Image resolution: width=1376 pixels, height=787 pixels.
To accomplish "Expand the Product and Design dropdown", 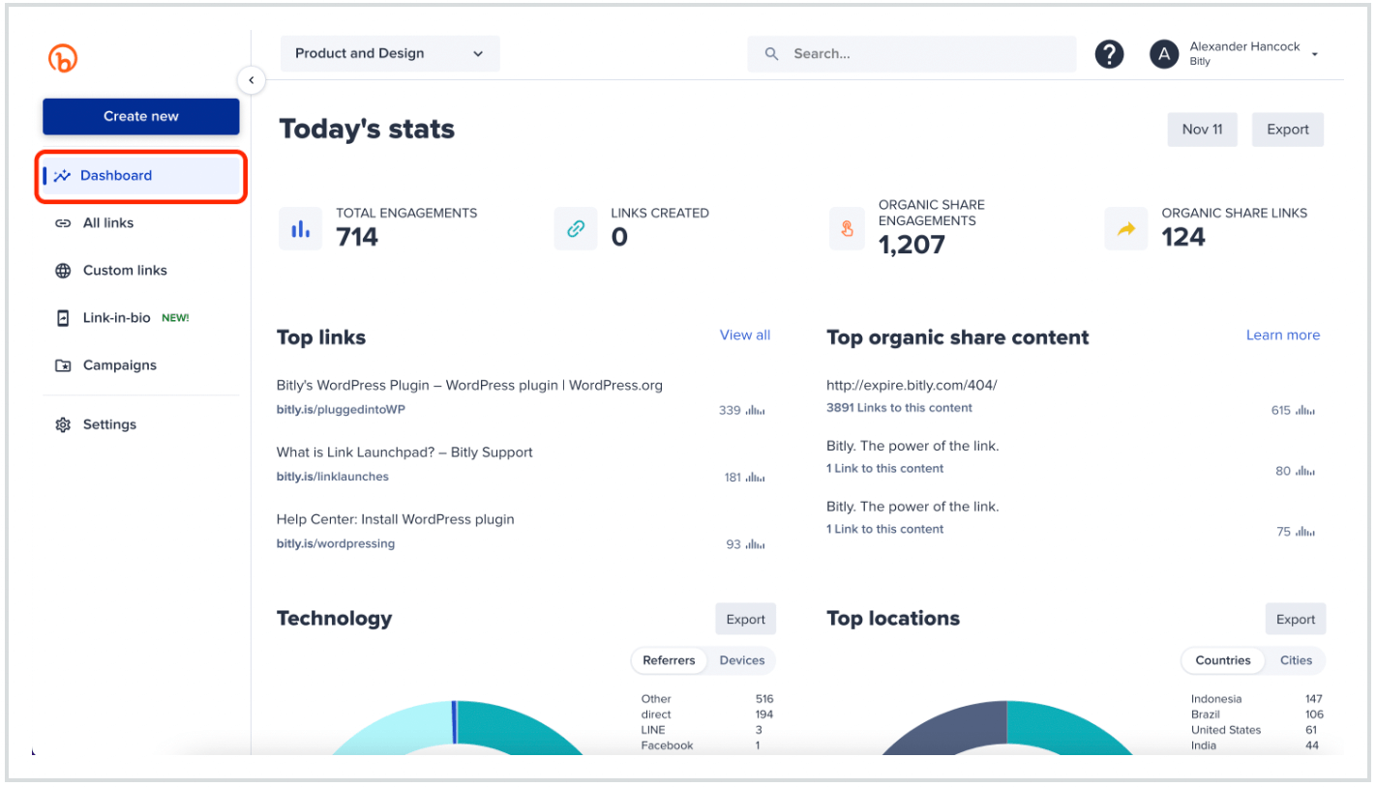I will pyautogui.click(x=390, y=54).
